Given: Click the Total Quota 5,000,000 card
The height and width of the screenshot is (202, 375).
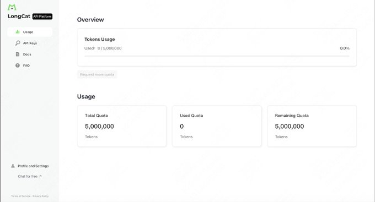Looking at the screenshot, I should (x=122, y=126).
